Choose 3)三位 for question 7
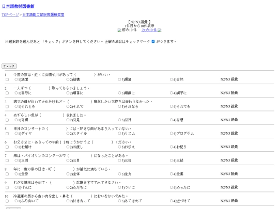Screen dimensions: 279x209 119,160
